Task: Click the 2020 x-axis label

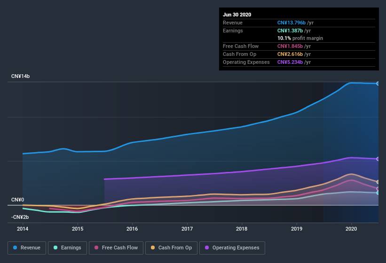Action: (x=351, y=229)
